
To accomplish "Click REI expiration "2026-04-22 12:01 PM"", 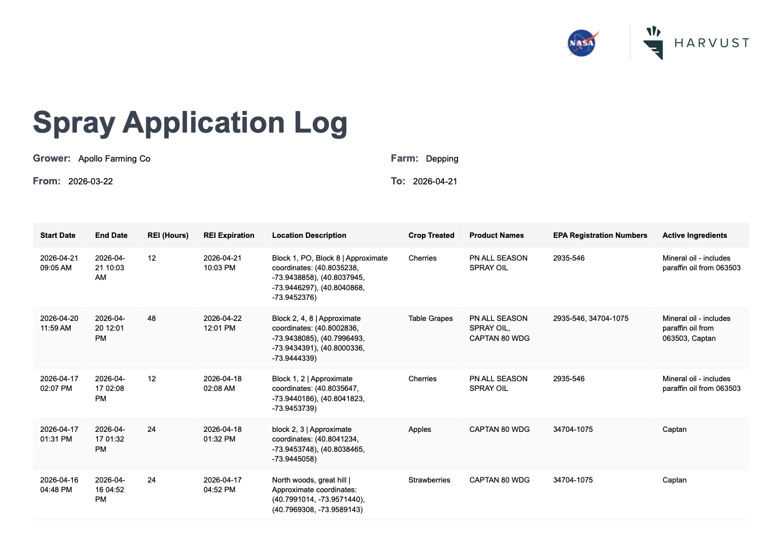I will 223,323.
